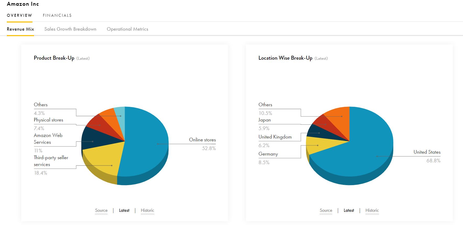
Task: Select Latest under Product Break-Up chart
Action: (x=124, y=210)
